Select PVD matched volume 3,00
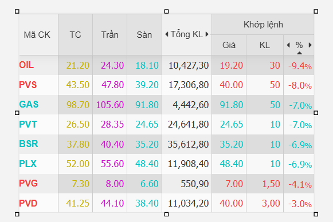333x222 pixels. pos(271,203)
